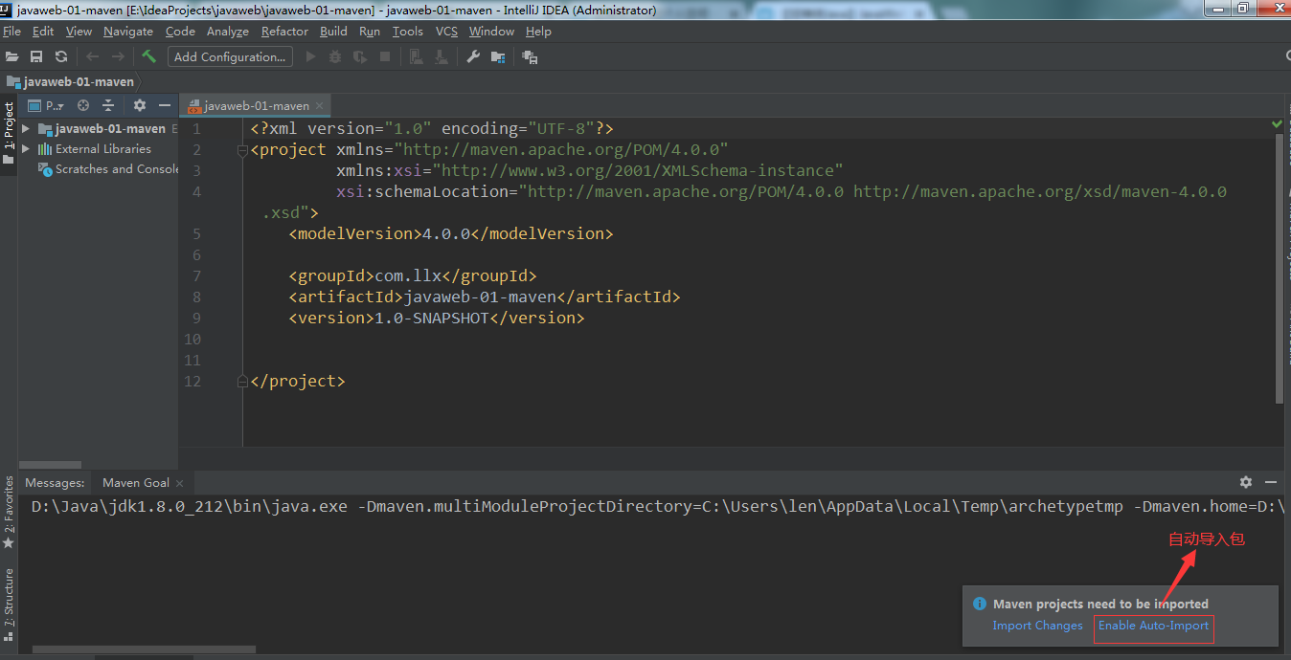Open the Navigate menu
This screenshot has width=1291, height=660.
128,31
